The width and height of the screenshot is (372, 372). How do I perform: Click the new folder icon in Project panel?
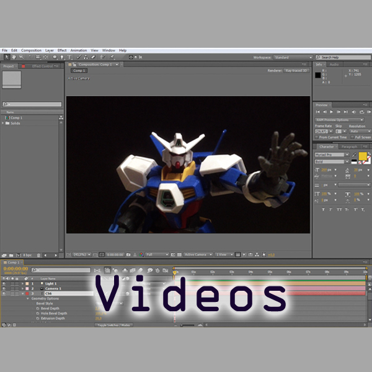[x=11, y=255]
